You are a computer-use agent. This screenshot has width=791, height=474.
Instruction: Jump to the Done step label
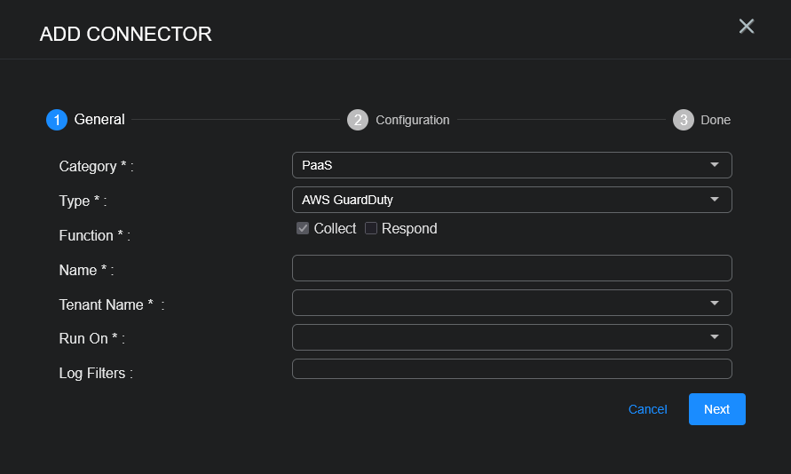(x=716, y=120)
